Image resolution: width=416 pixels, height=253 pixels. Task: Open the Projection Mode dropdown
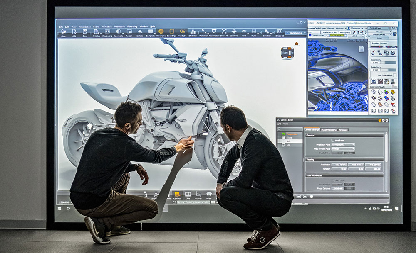(343, 144)
